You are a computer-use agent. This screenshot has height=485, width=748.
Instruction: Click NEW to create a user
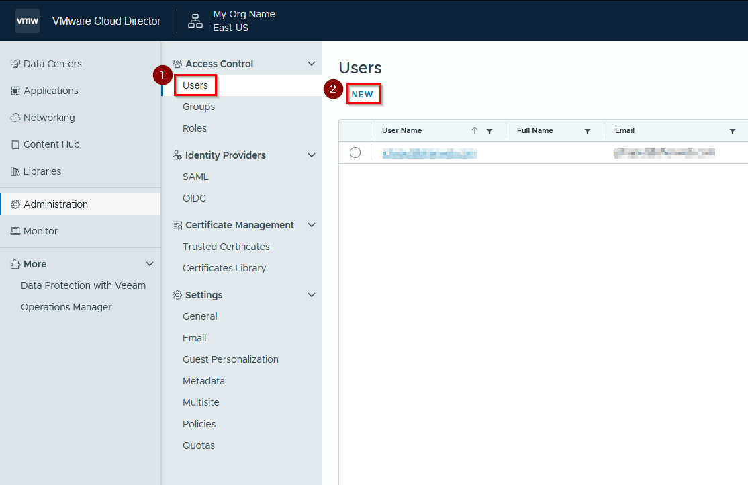point(363,95)
